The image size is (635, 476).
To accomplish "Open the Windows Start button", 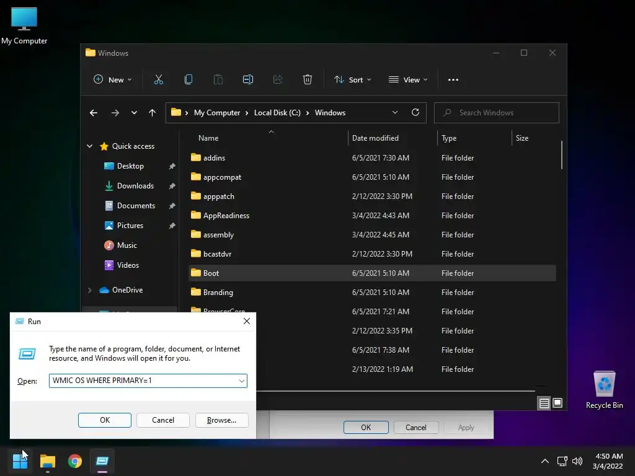I will pyautogui.click(x=20, y=461).
